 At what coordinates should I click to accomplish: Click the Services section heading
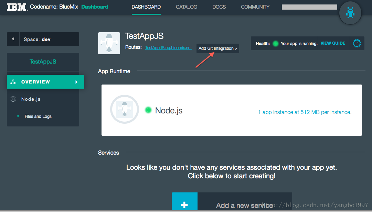click(x=108, y=153)
